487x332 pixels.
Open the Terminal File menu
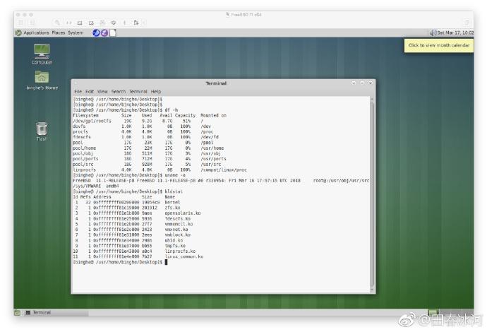pos(78,91)
